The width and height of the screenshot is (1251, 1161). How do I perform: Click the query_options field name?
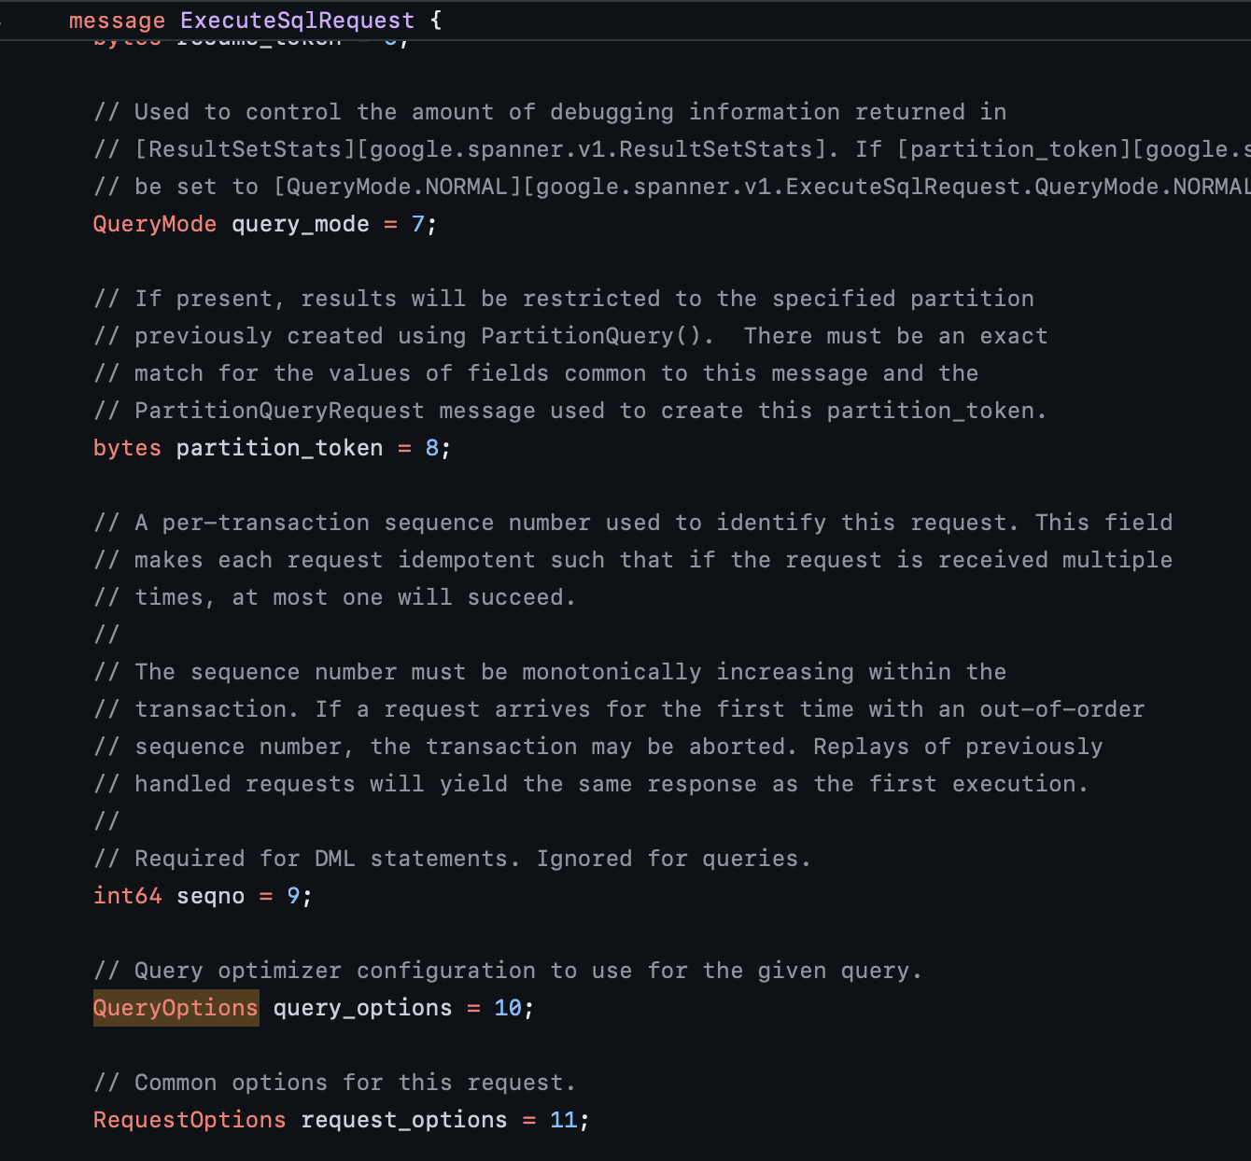pos(362,1008)
